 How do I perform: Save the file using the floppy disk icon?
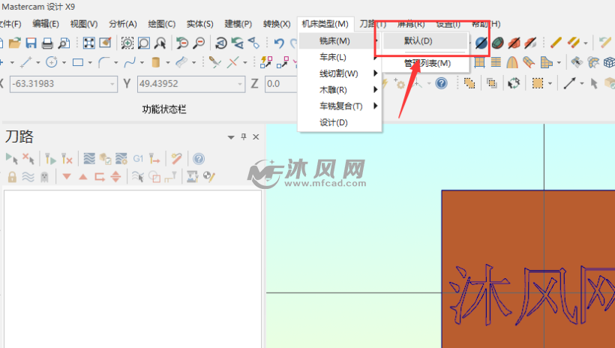tap(31, 43)
